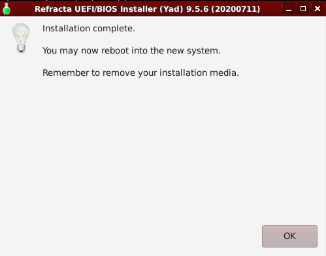This screenshot has height=256, width=326.
Task: Maximize the Refracta Installer window
Action: (x=303, y=8)
